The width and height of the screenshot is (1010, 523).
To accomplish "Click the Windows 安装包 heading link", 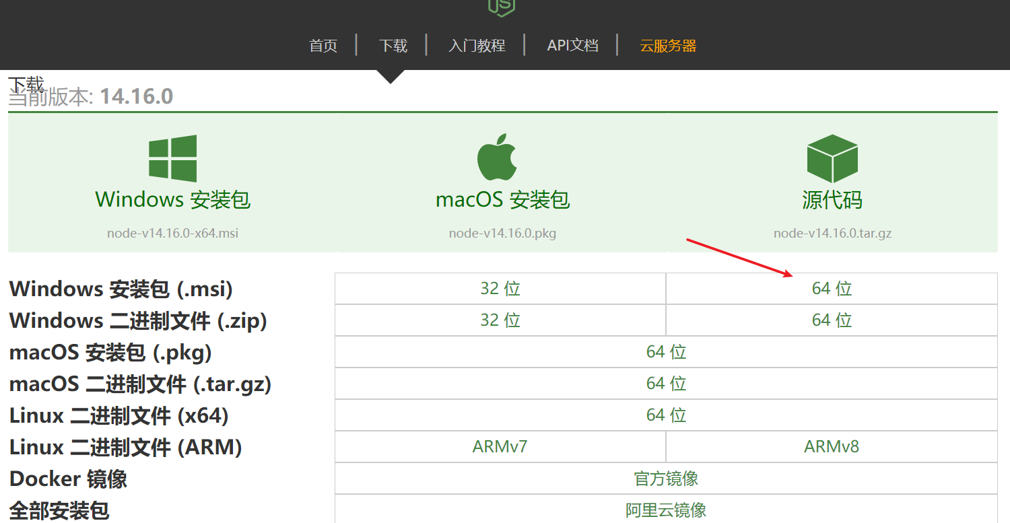I will (173, 200).
